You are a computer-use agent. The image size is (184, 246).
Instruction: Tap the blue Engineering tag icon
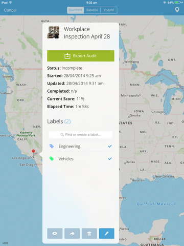pyautogui.click(x=52, y=146)
